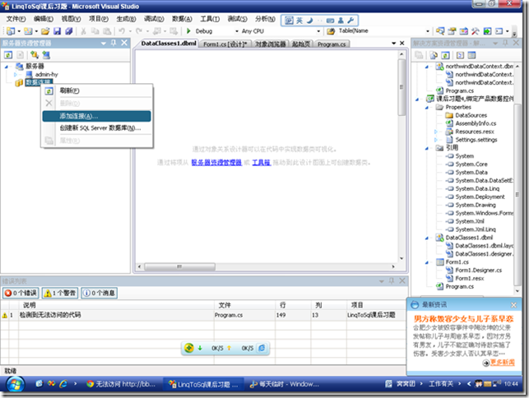Click the New Project toolbar icon
Image resolution: width=529 pixels, height=398 pixels.
click(x=11, y=31)
